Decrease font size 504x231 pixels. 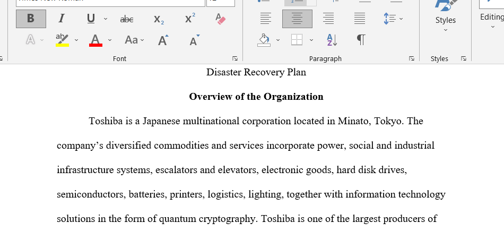coord(195,40)
